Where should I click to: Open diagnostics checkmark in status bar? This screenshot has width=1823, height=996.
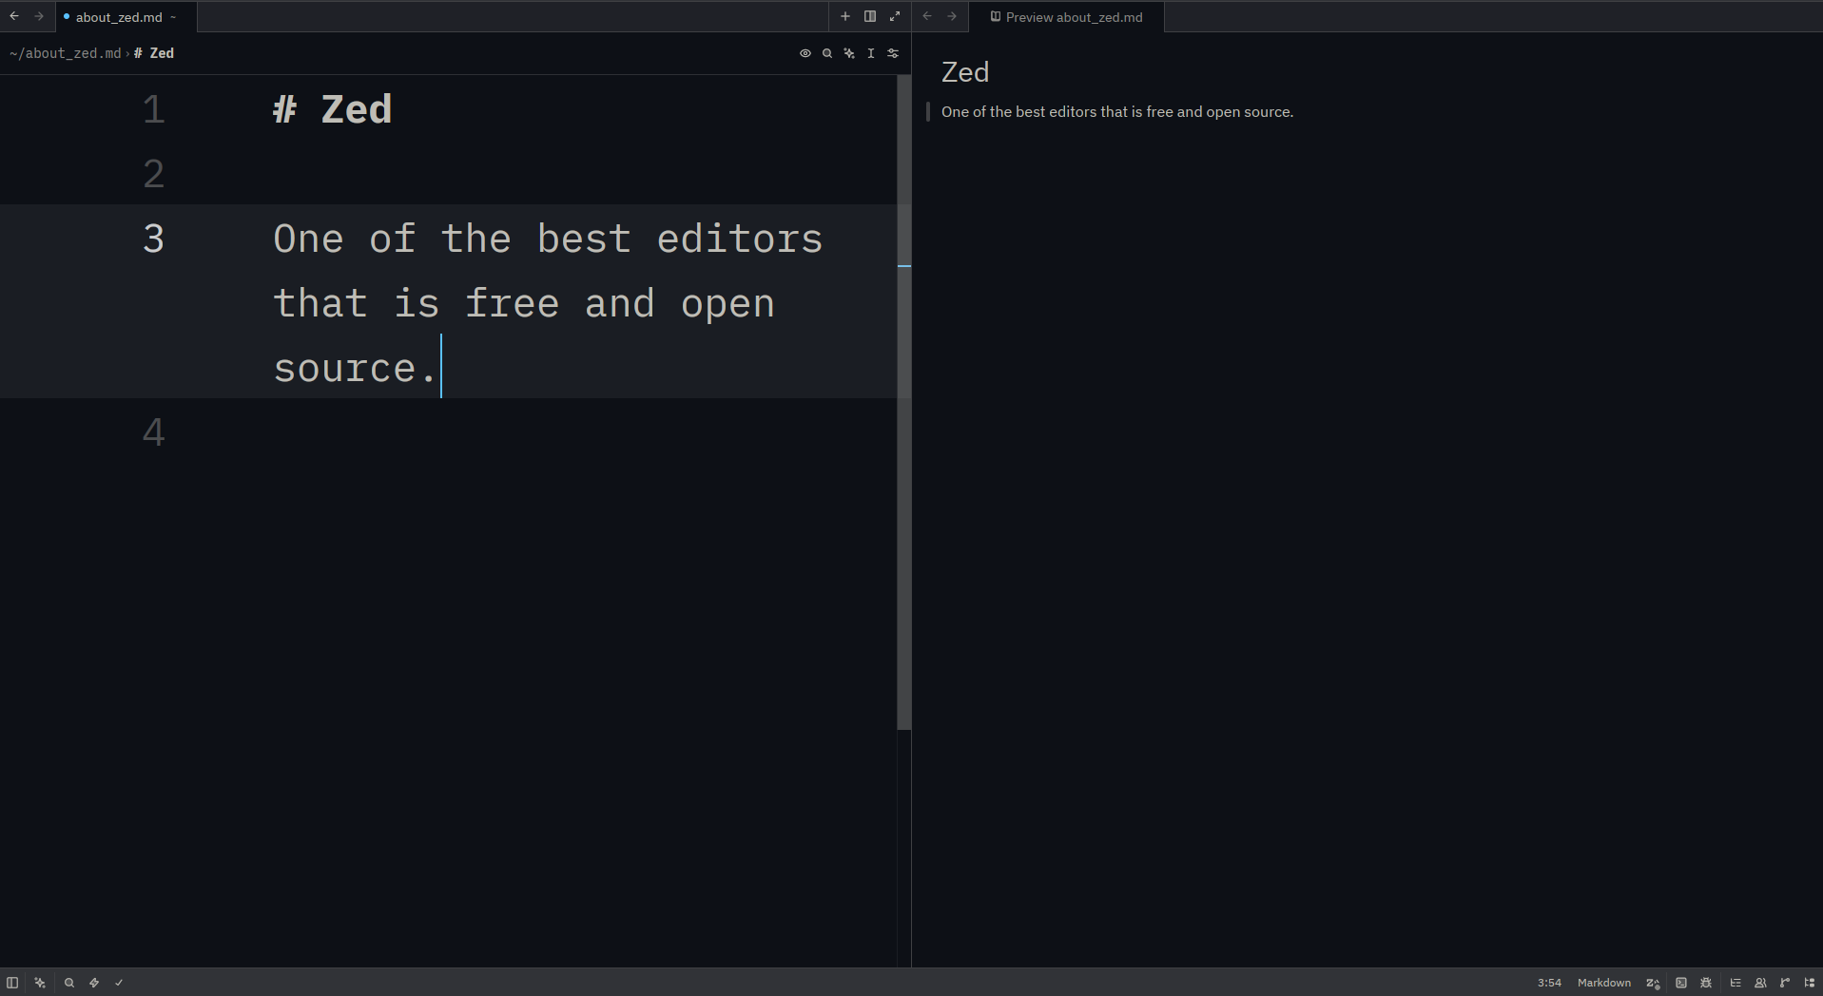click(119, 983)
